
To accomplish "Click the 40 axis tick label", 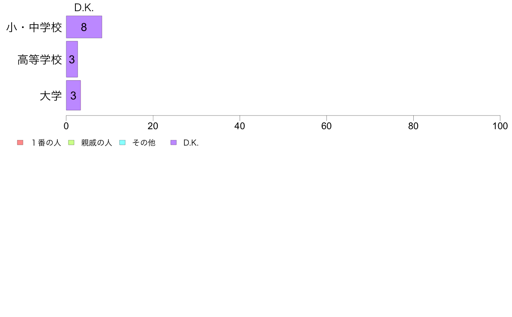I will [x=240, y=126].
